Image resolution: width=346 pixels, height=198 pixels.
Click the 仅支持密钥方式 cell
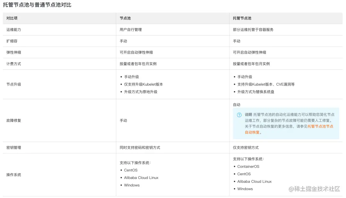pyautogui.click(x=246, y=147)
